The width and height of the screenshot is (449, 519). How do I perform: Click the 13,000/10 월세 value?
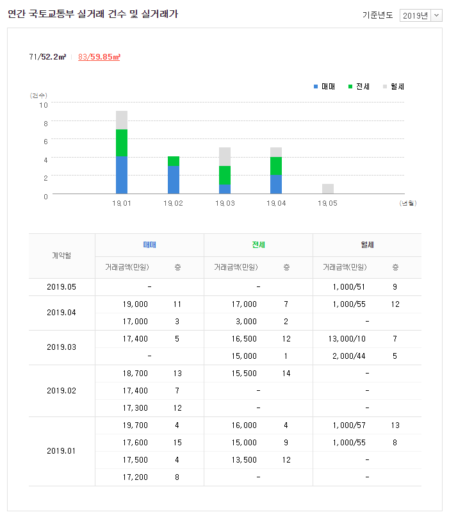[x=347, y=339]
